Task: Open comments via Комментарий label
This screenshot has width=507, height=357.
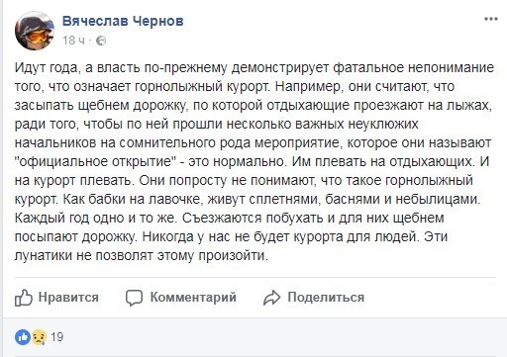Action: 193,297
